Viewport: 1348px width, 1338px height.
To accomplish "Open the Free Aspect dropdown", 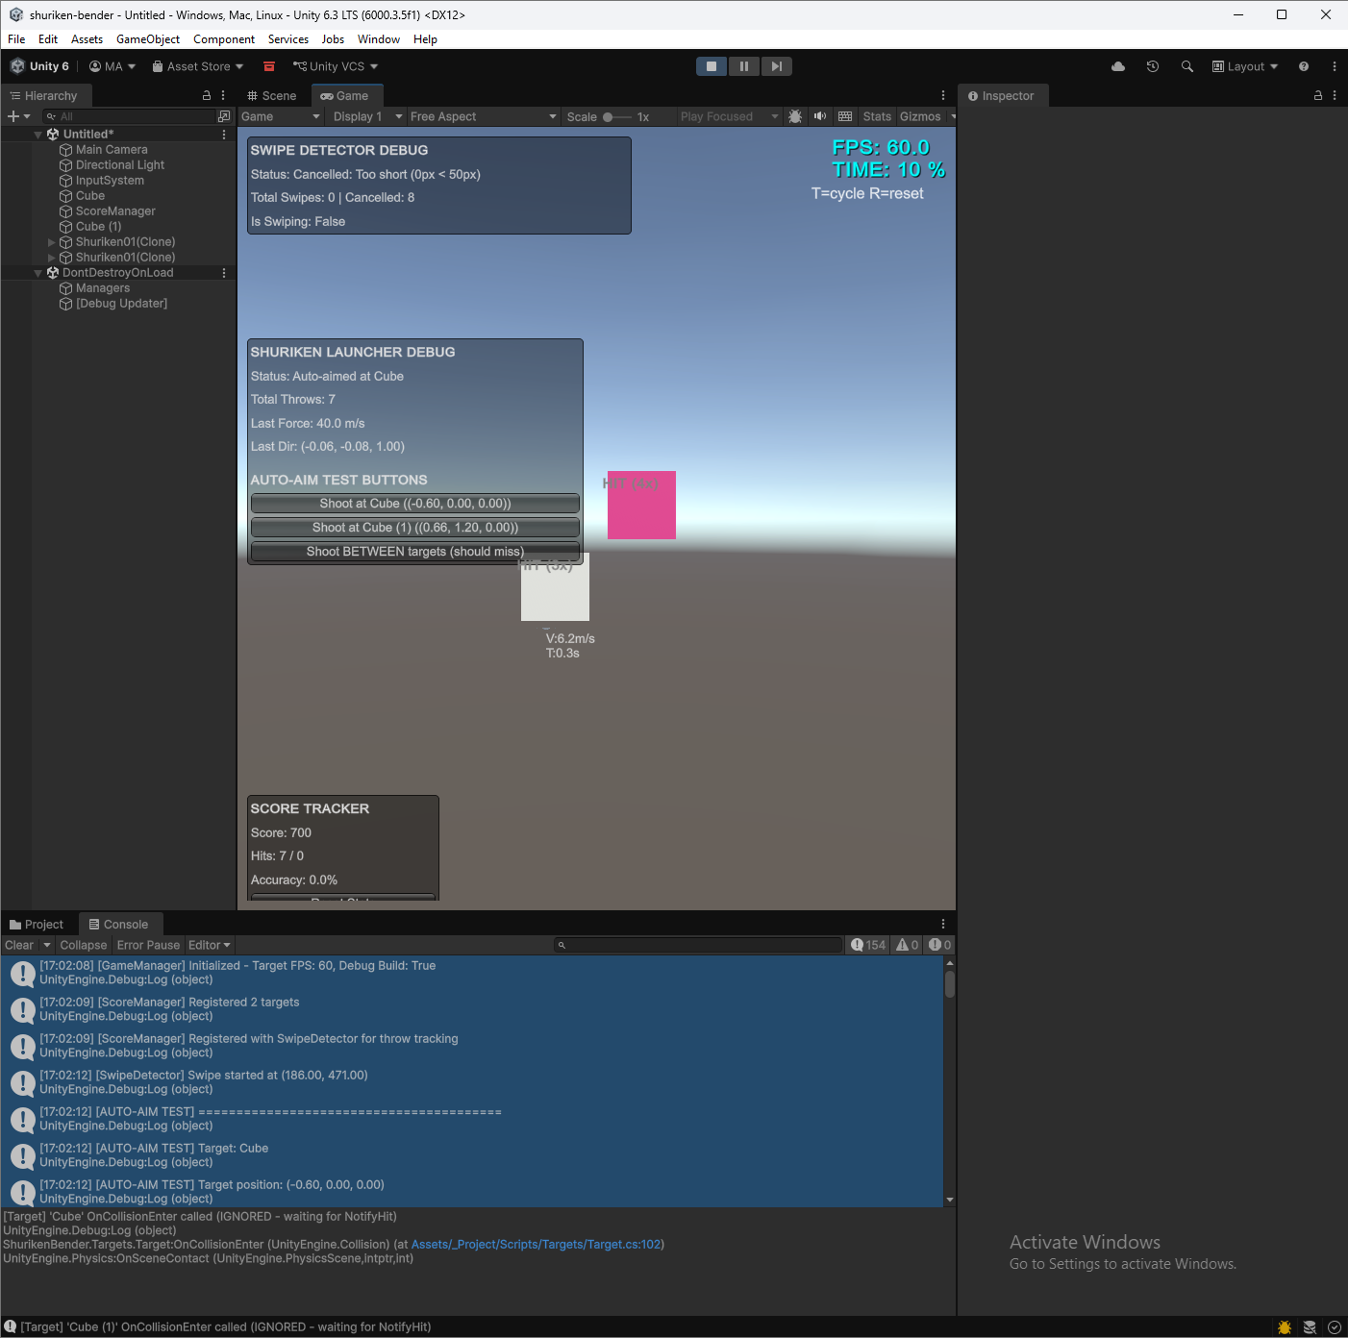I will coord(481,116).
